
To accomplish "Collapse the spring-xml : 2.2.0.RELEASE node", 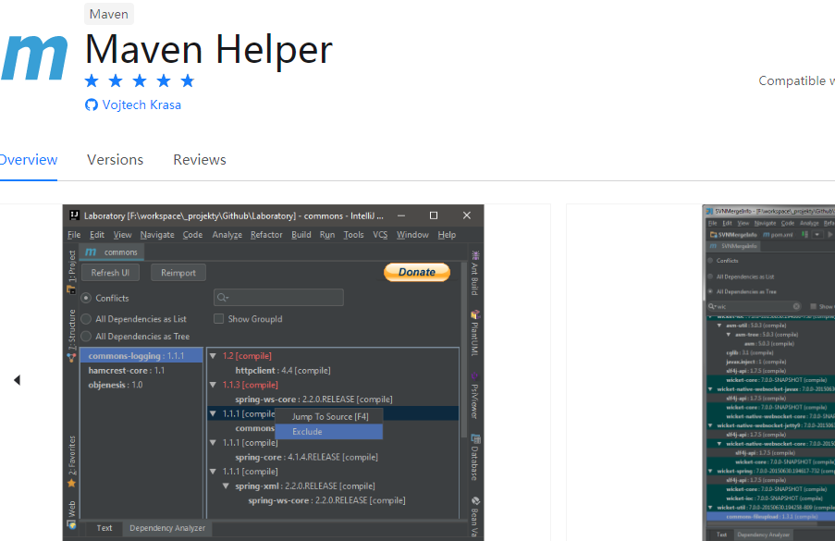I will [226, 486].
